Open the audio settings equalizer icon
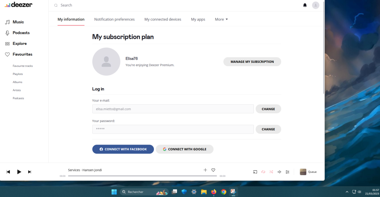 288,172
